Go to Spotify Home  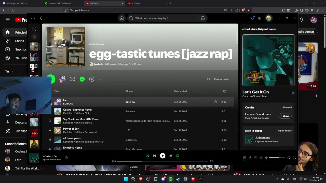click(x=122, y=18)
